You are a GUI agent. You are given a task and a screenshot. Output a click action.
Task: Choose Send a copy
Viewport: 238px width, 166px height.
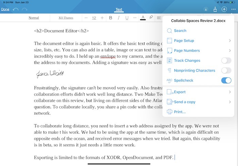click(x=198, y=102)
